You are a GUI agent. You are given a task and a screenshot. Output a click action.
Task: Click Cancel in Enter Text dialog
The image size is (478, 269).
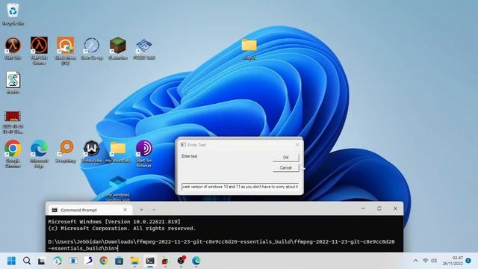tap(285, 167)
